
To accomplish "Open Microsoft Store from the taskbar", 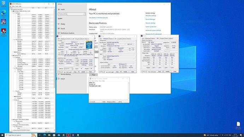I will click(x=54, y=135).
